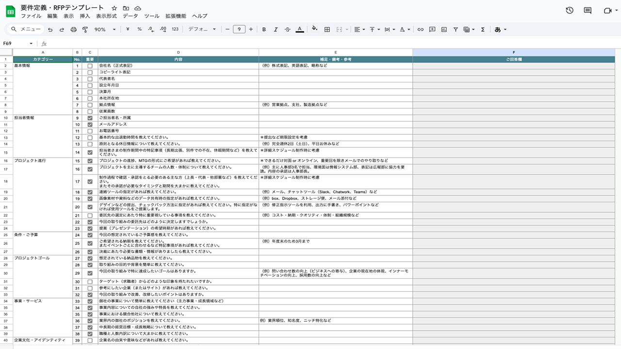The width and height of the screenshot is (621, 349).
Task: Select the paint format tool
Action: (85, 30)
